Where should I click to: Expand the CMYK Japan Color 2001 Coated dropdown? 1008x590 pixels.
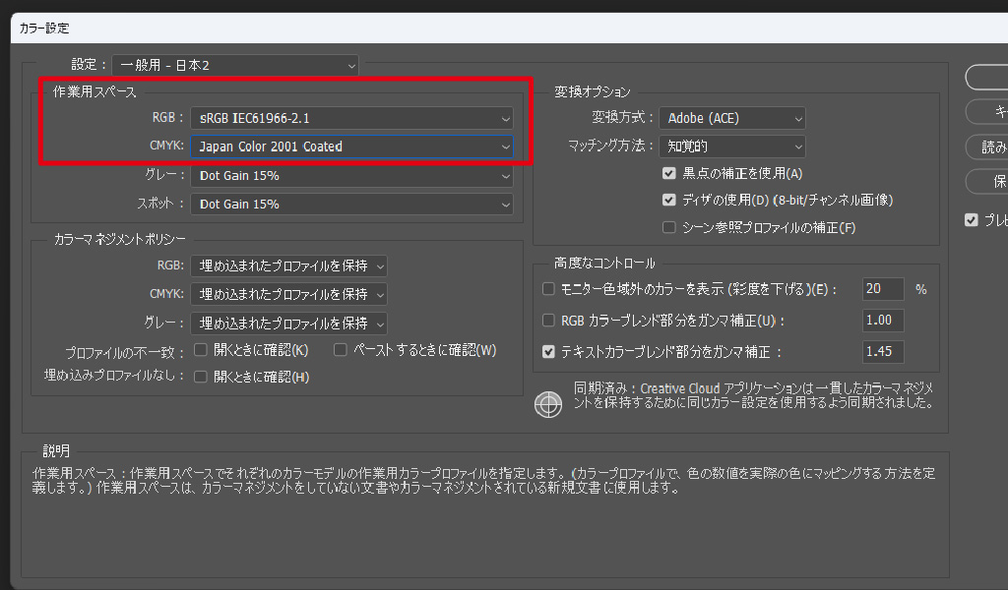click(351, 147)
